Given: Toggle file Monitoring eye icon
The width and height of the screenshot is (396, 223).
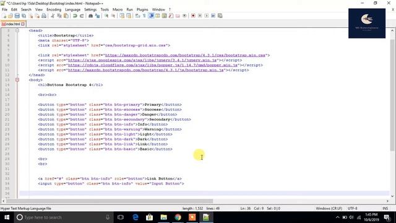Looking at the screenshot, I should (184, 15).
